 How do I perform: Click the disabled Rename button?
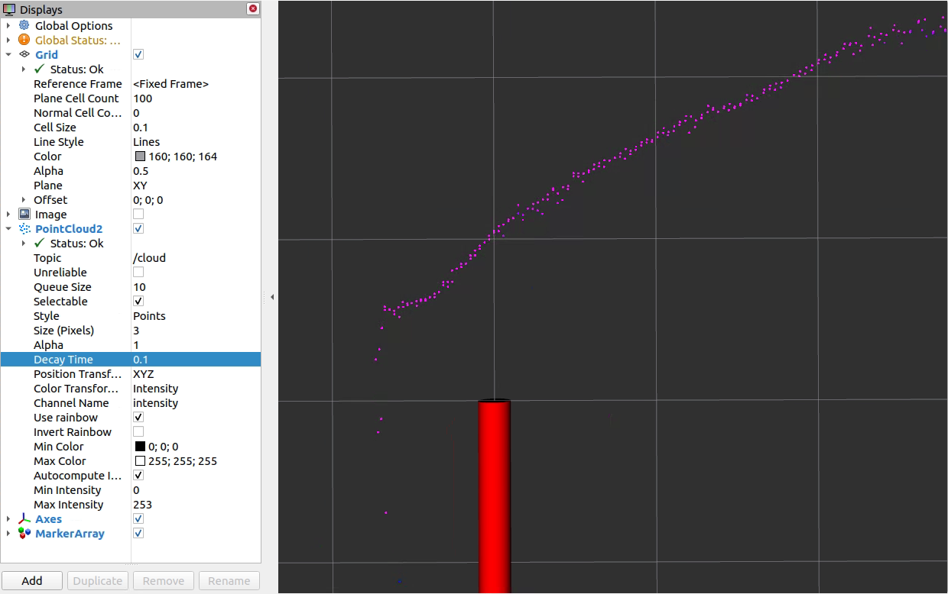pyautogui.click(x=229, y=580)
